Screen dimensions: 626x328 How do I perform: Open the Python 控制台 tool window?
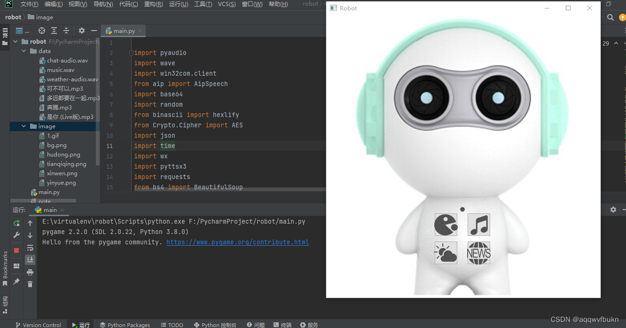coord(215,325)
